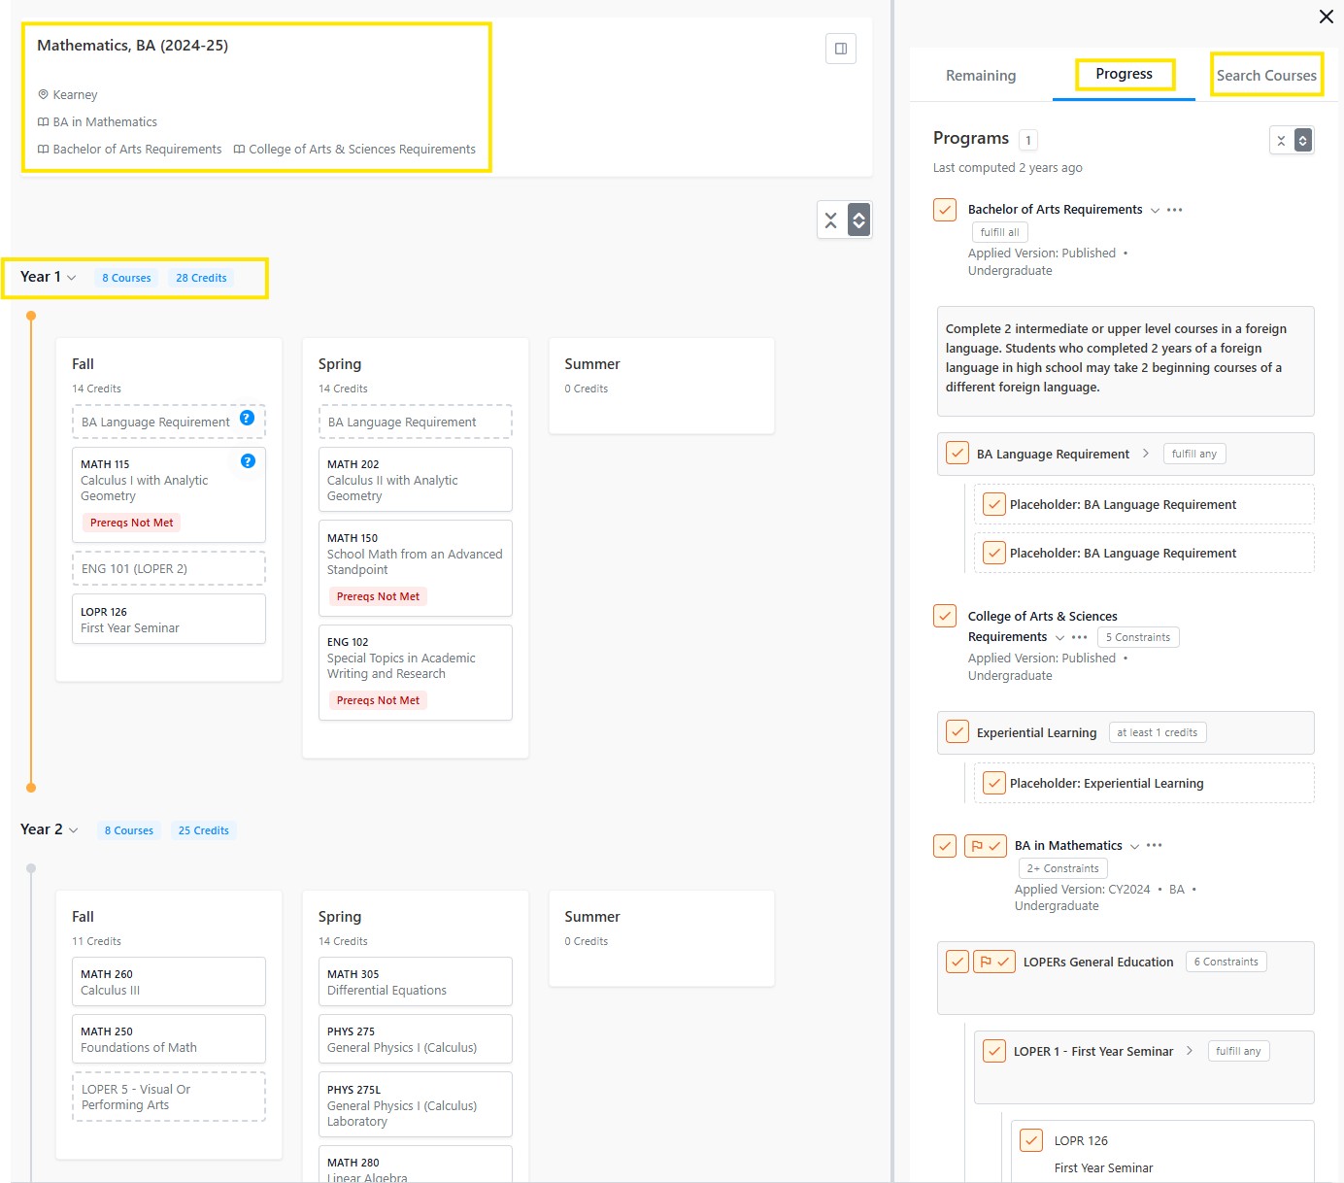Click book icon beside Bachelor of Arts Requirements

coord(43,149)
